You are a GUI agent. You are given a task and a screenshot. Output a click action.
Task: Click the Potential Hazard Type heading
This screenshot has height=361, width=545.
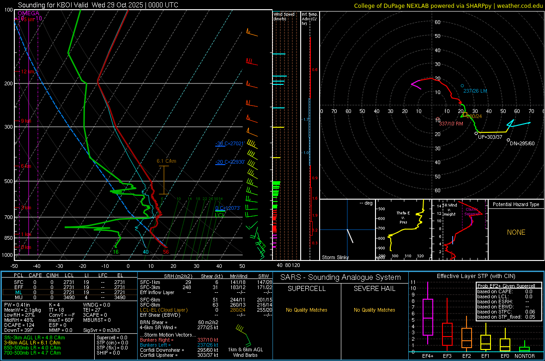[516, 204]
